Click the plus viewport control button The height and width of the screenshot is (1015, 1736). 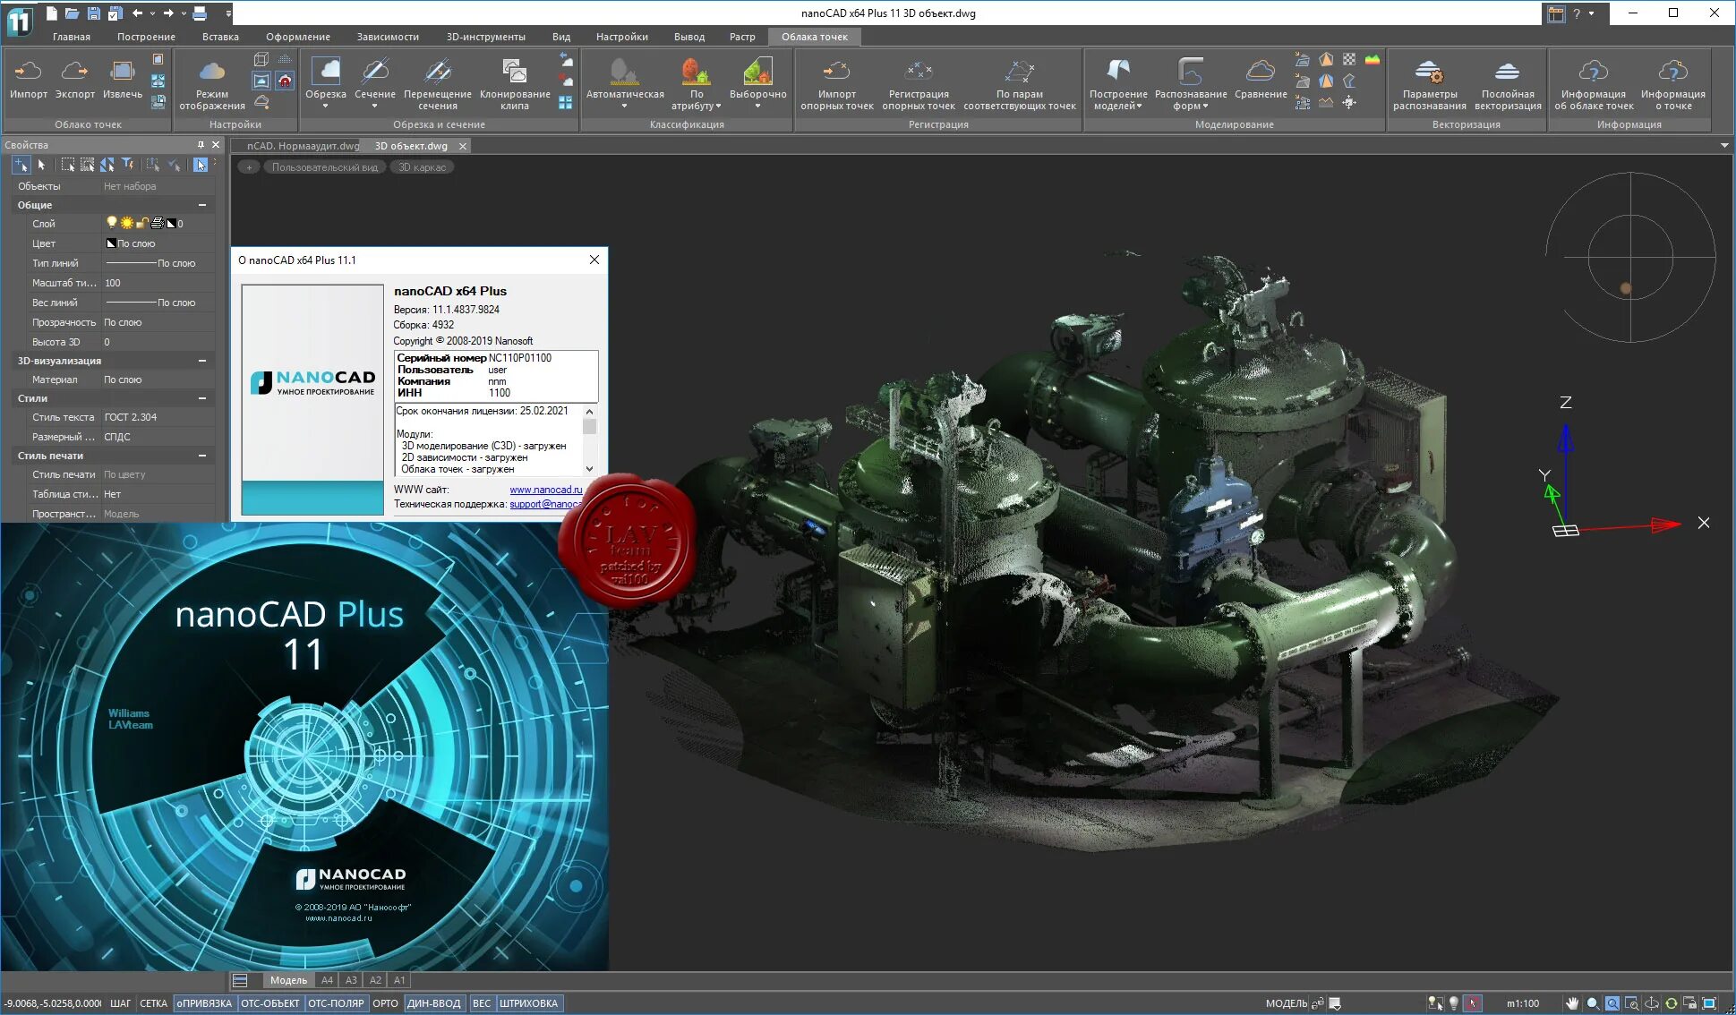tap(249, 167)
